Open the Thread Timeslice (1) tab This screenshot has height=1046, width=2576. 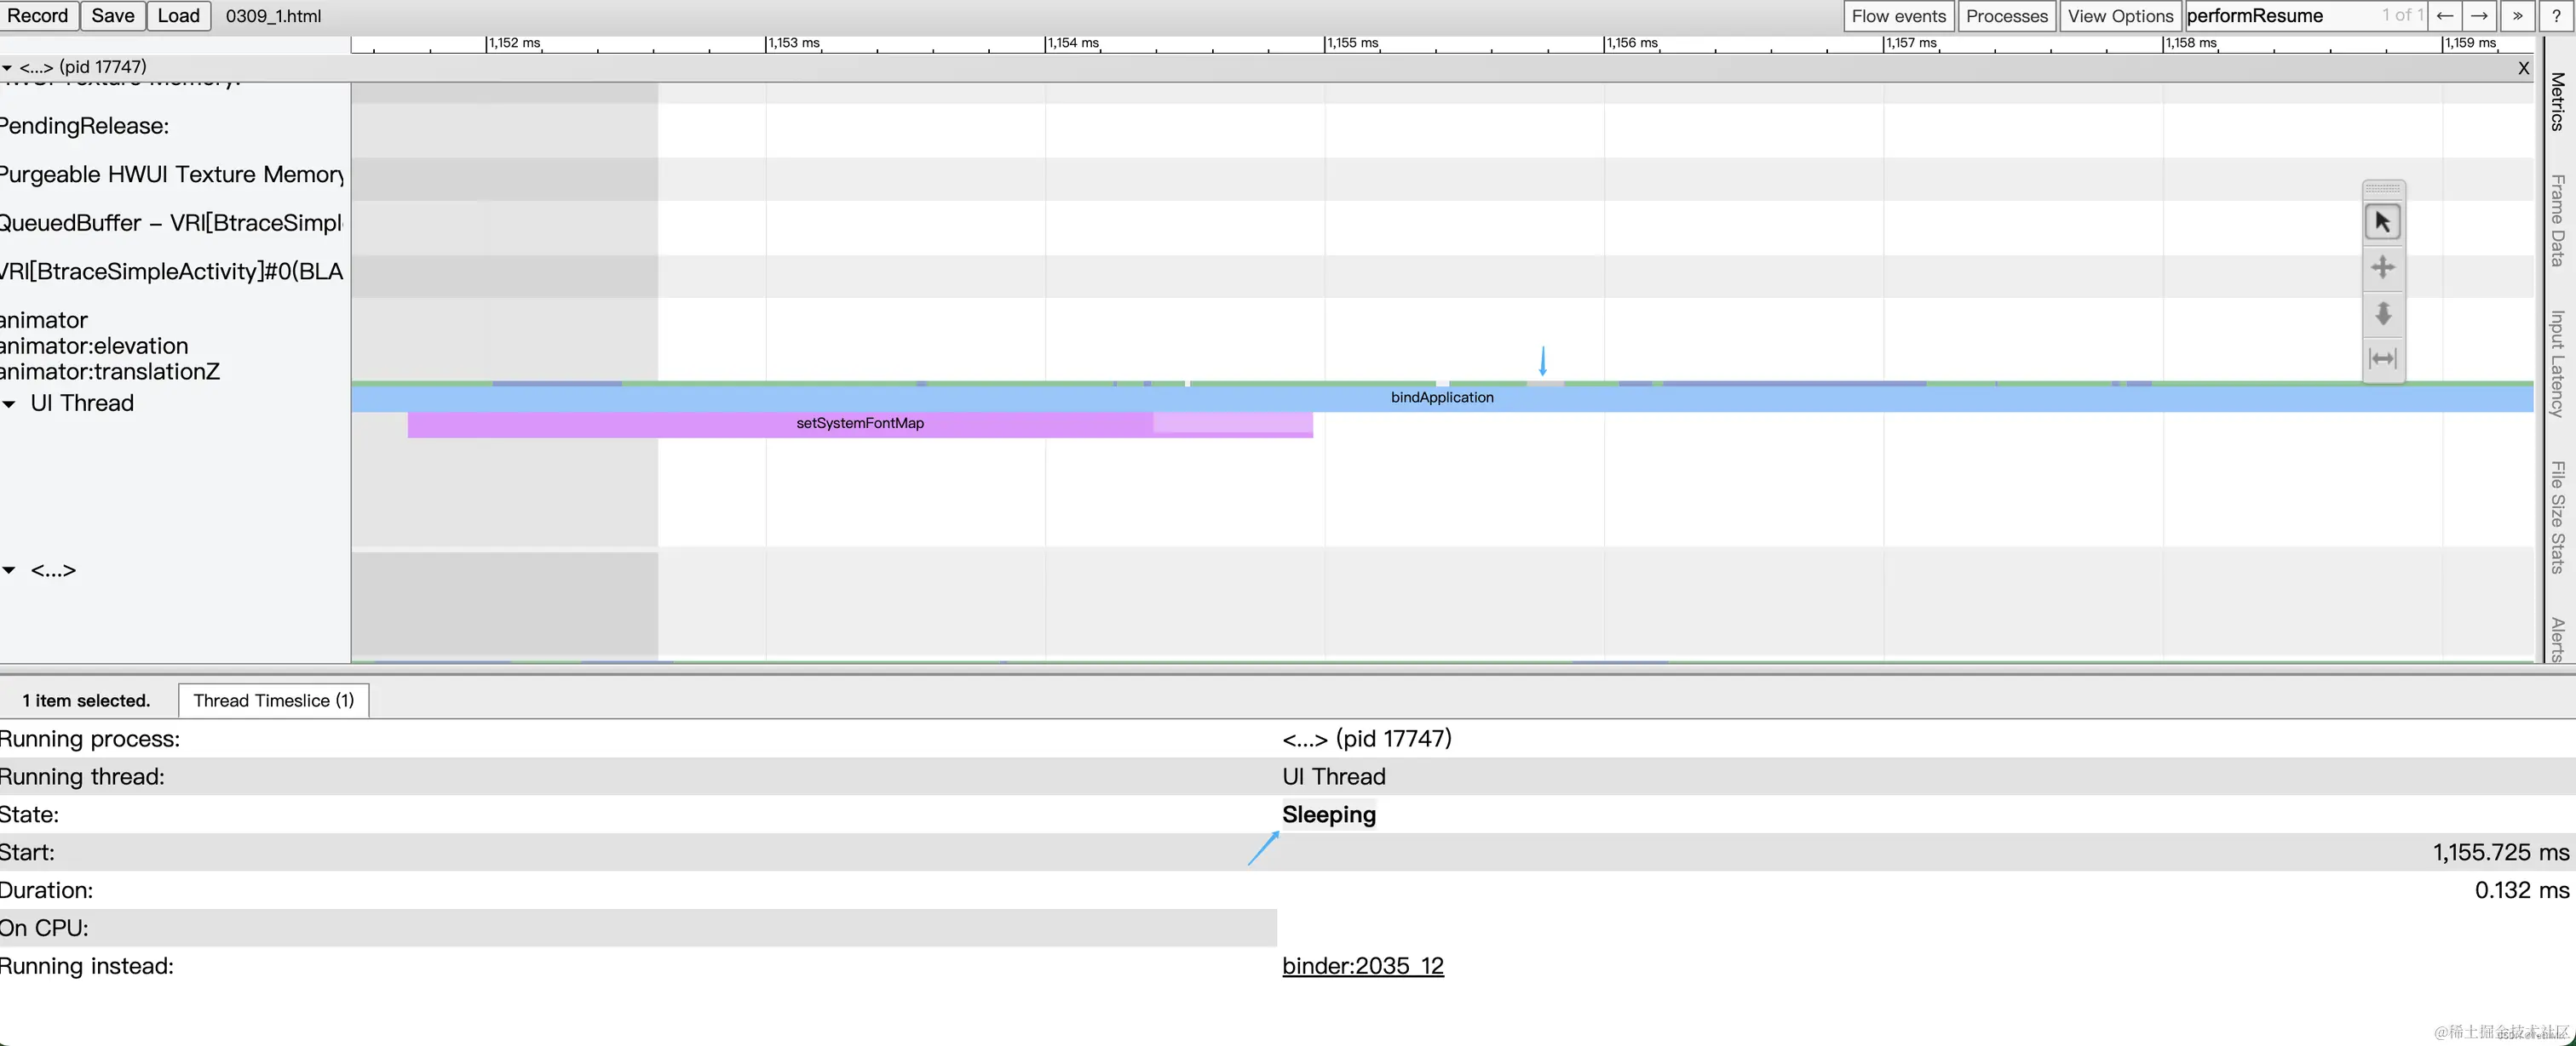pos(273,700)
